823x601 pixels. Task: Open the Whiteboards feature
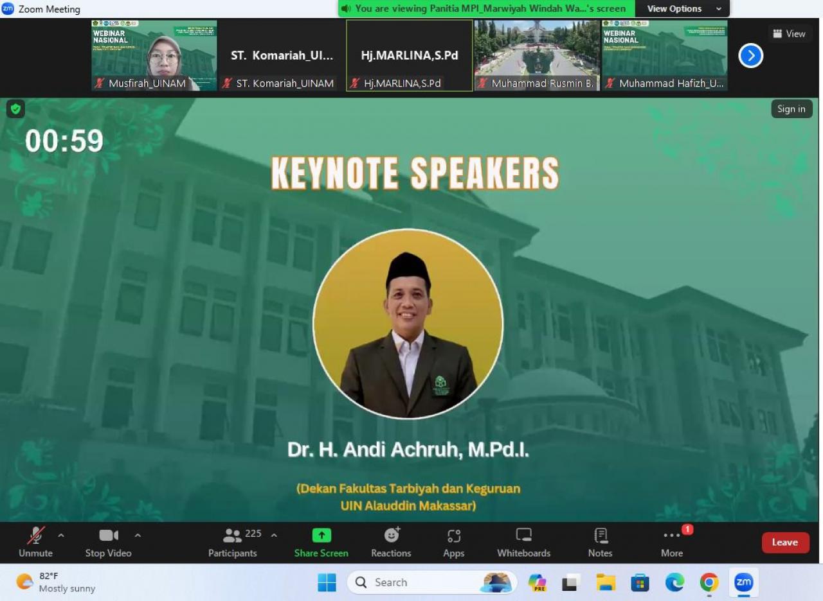tap(523, 543)
